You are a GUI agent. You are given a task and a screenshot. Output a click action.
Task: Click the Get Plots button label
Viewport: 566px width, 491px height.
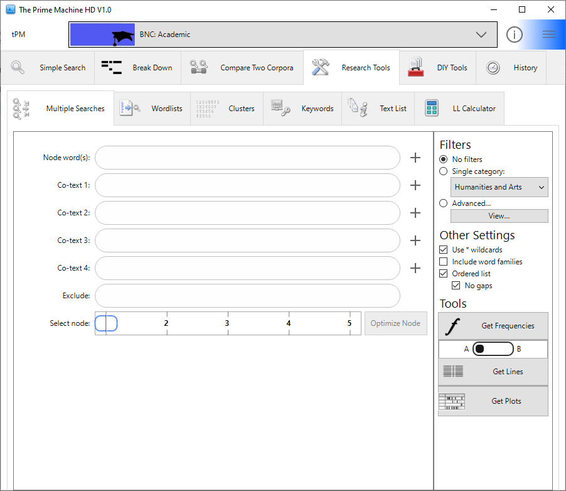[x=506, y=401]
